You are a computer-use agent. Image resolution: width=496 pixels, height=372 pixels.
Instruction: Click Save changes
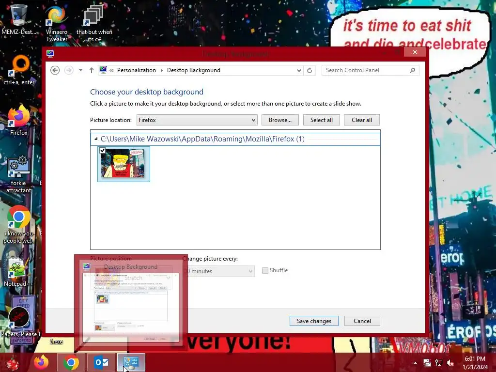click(314, 321)
